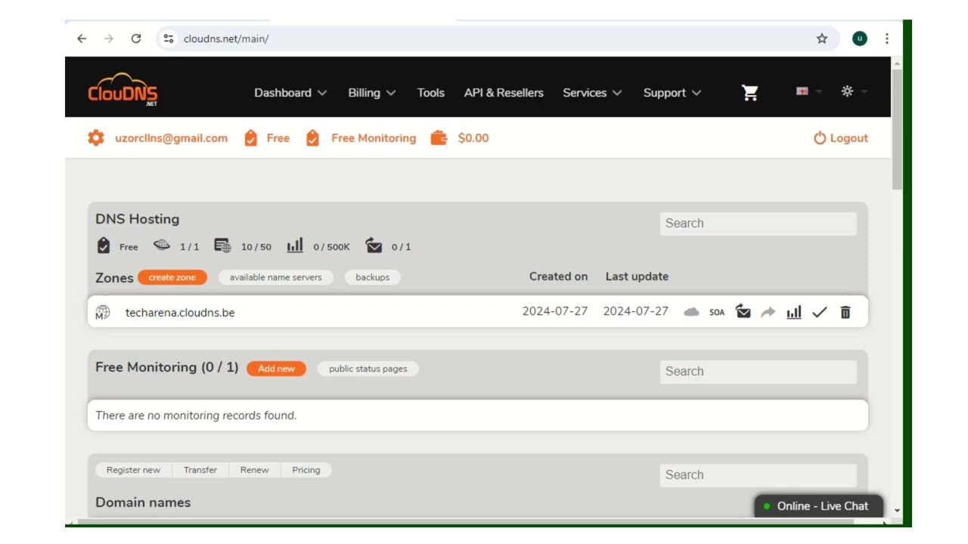Click the share arrow icon for techarena zone
The height and width of the screenshot is (544, 968).
coord(768,312)
